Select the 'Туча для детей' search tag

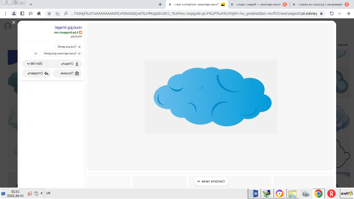tap(69, 47)
